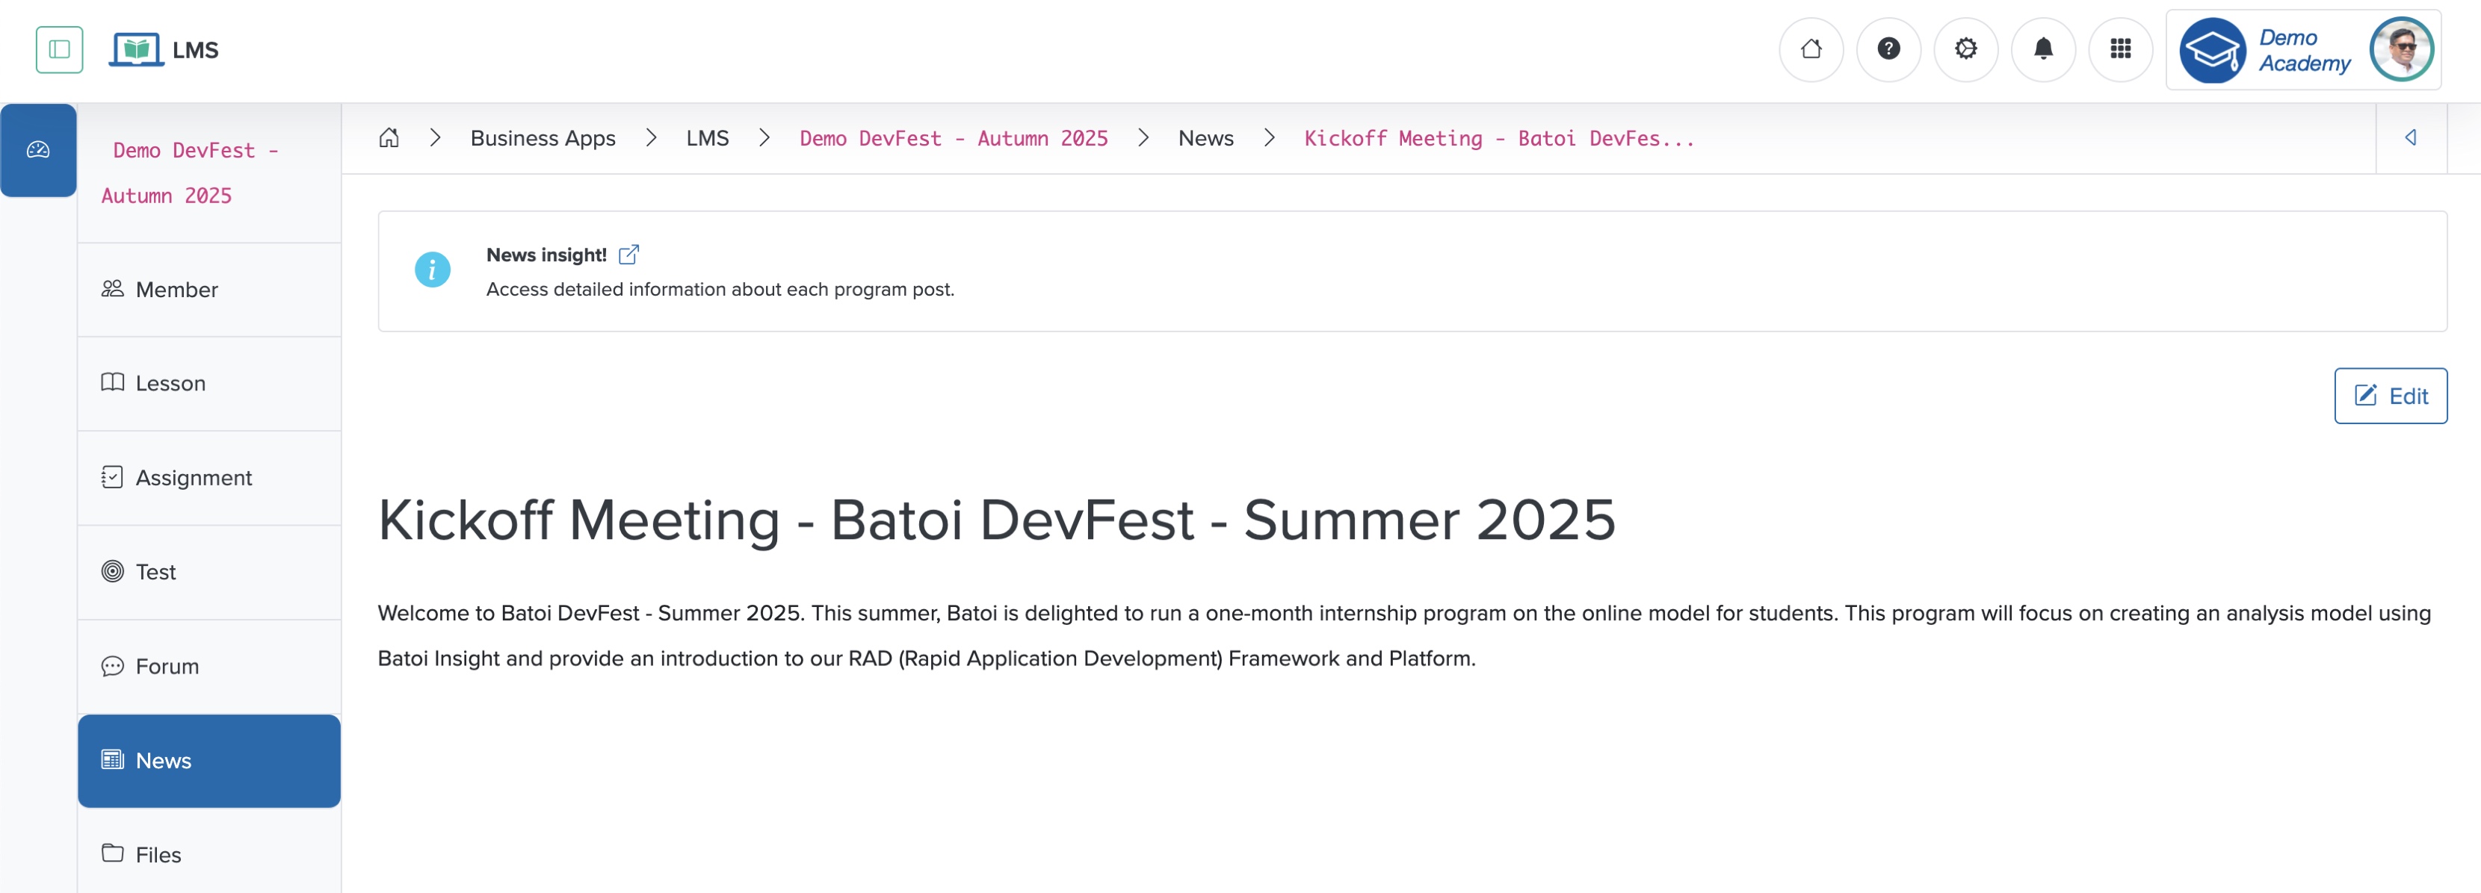Viewport: 2481px width, 893px height.
Task: Open the user profile avatar menu
Action: coord(2401,49)
